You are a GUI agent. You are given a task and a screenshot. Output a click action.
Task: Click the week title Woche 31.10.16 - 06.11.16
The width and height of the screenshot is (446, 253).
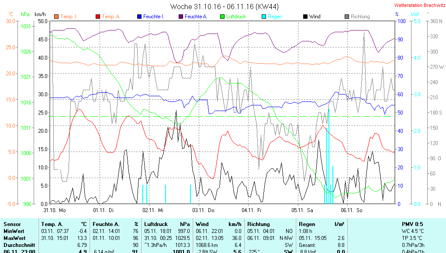pos(224,7)
